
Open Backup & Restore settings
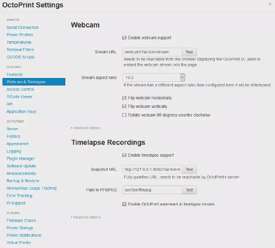pyautogui.click(x=23, y=181)
